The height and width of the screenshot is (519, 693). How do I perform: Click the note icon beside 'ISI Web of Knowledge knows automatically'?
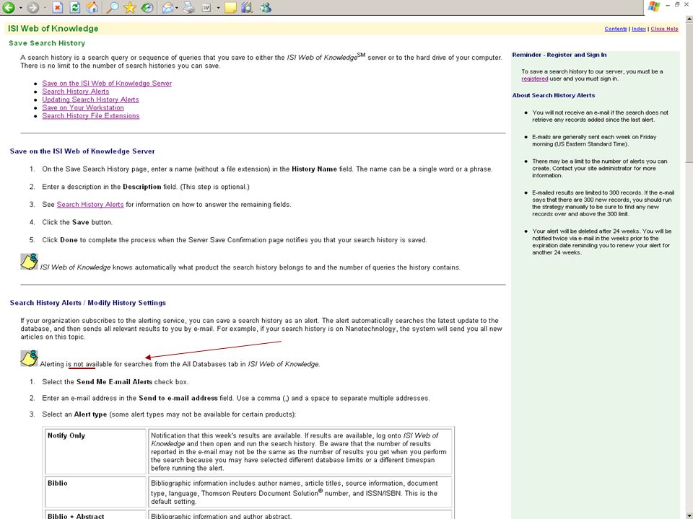click(x=29, y=261)
